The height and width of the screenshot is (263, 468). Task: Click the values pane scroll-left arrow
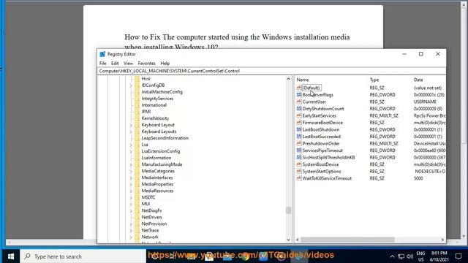click(298, 240)
